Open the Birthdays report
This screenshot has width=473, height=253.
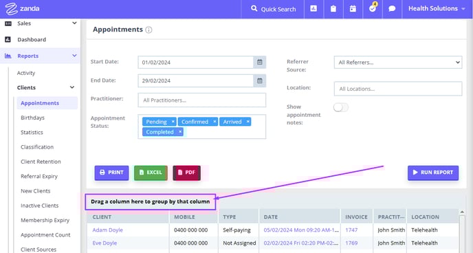click(x=32, y=118)
